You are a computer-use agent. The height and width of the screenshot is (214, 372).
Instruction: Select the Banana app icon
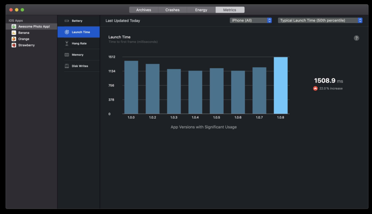tap(14, 33)
